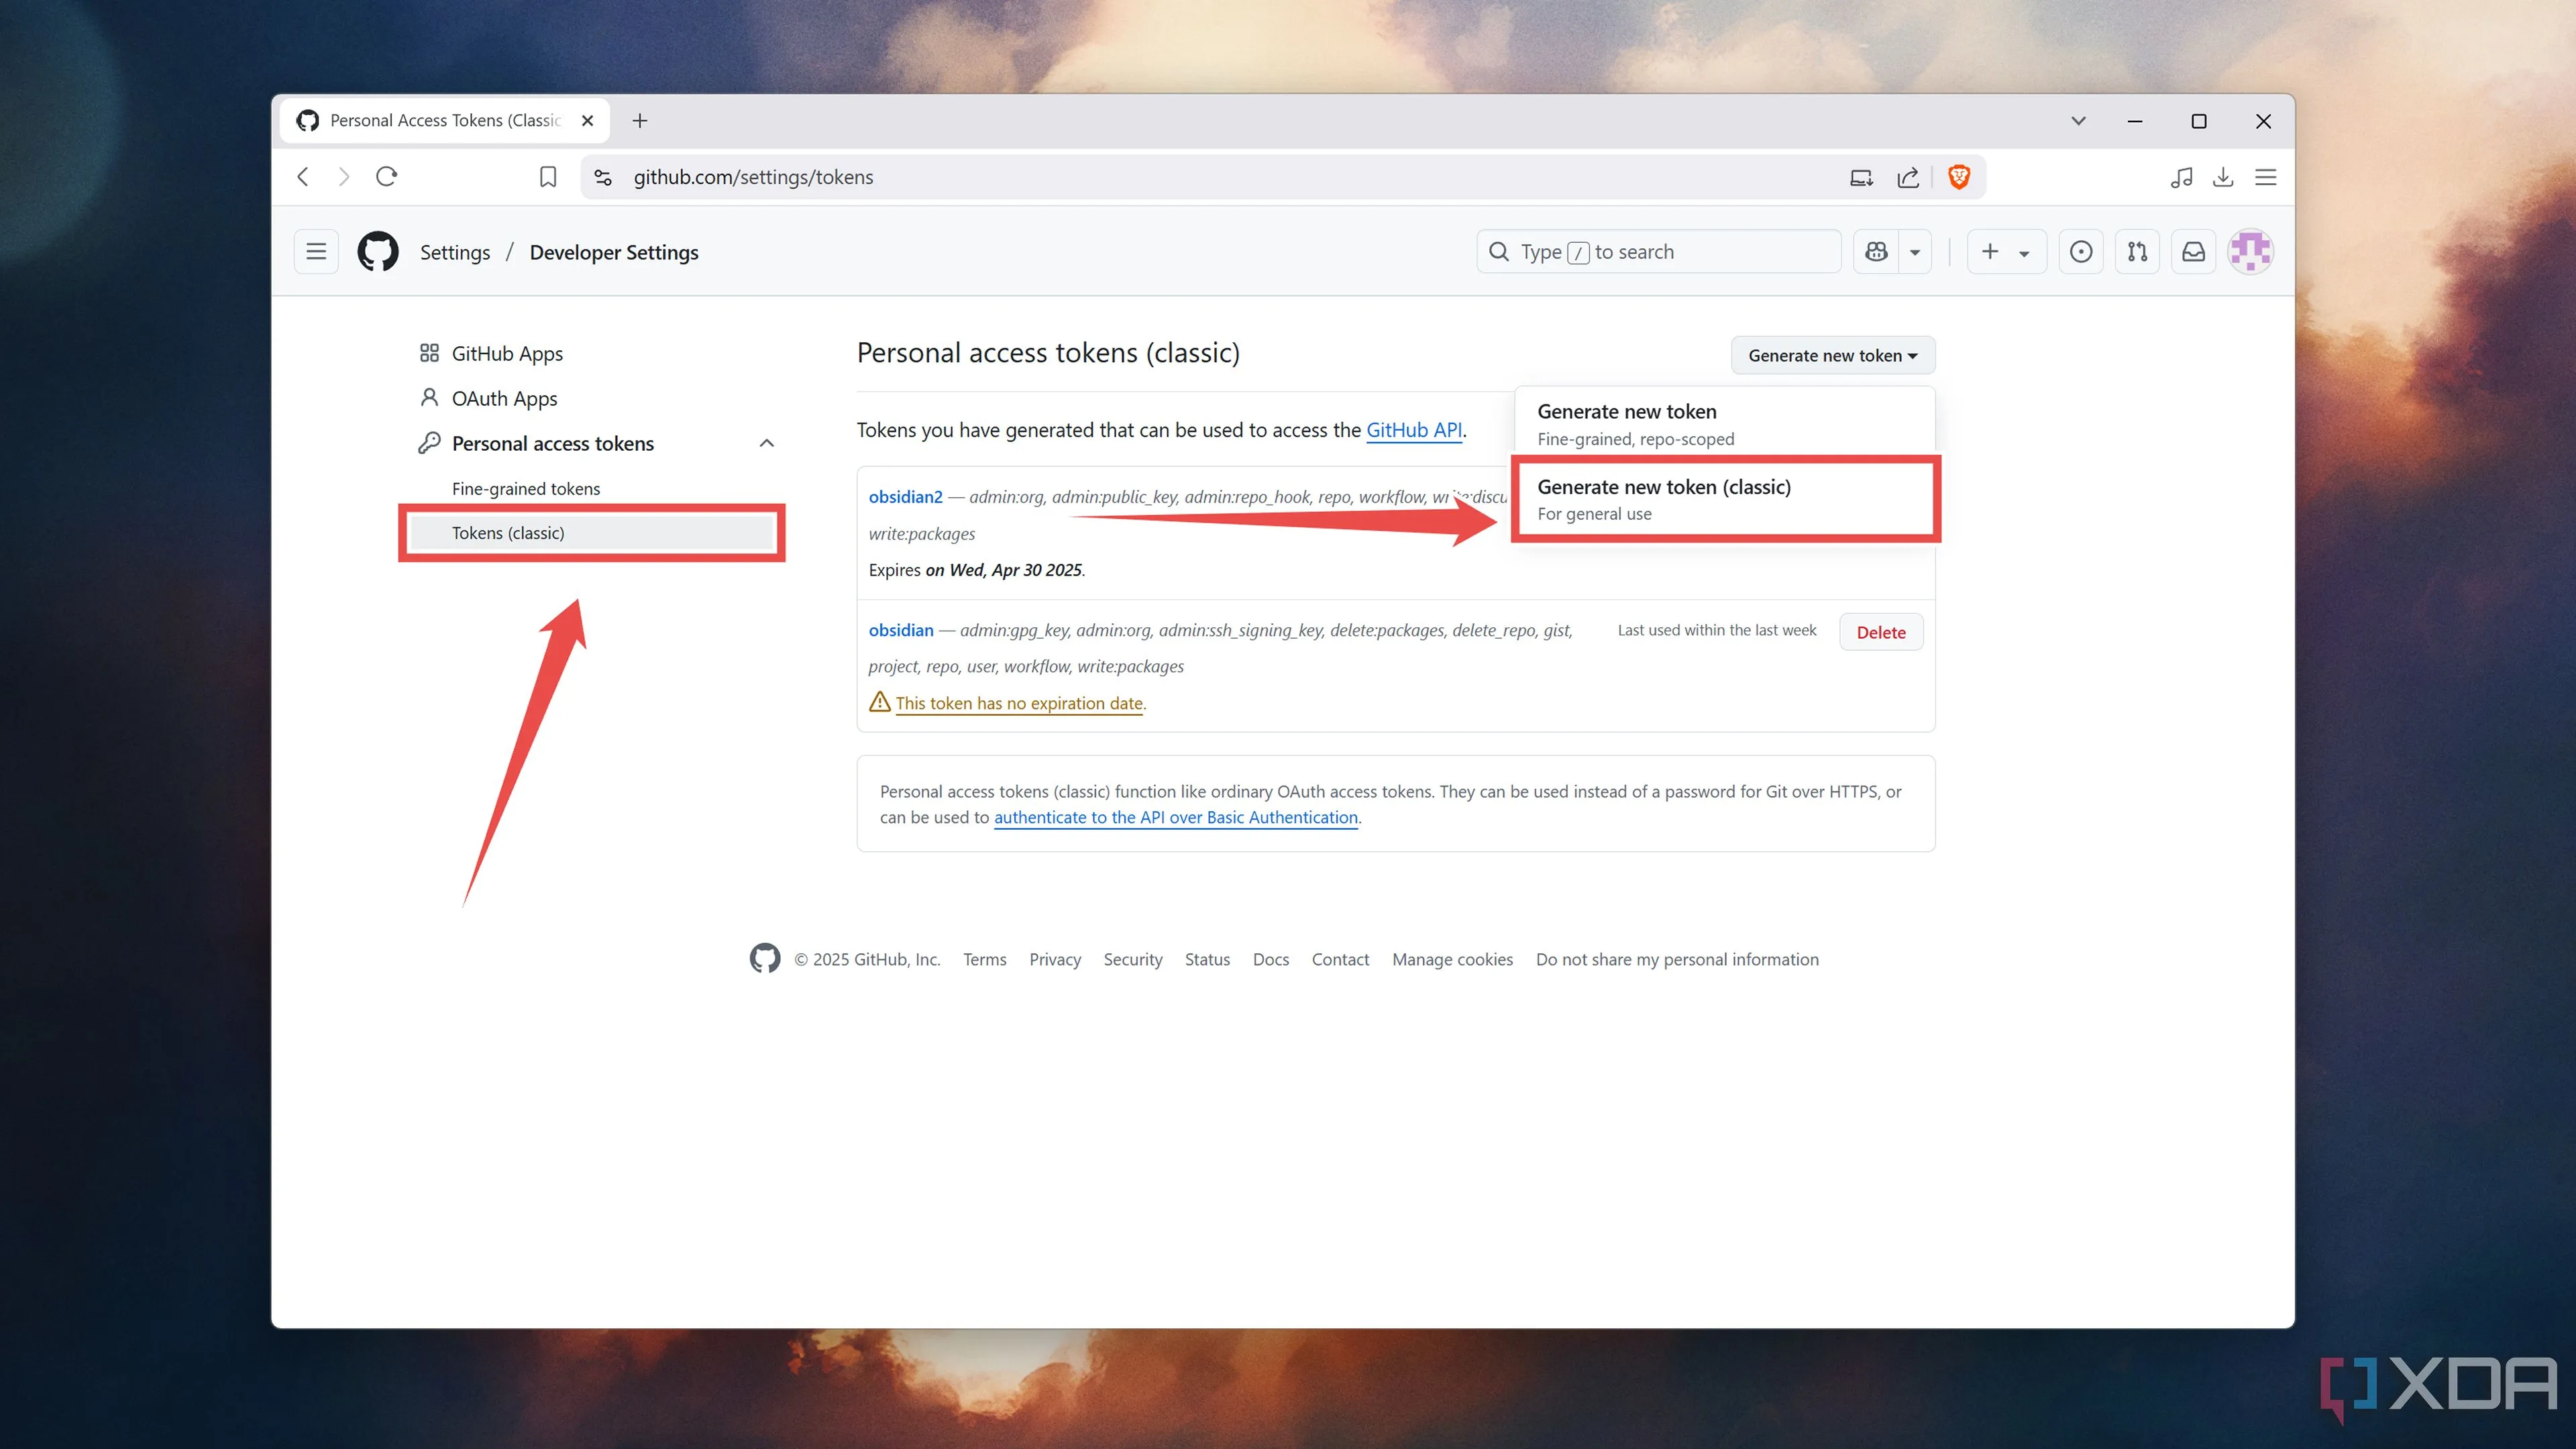The image size is (2576, 1449).
Task: Open user profile avatar menu
Action: coord(2251,252)
